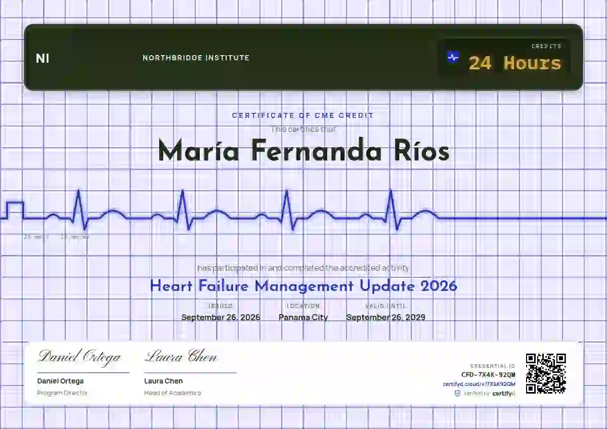Click the "CREDENTIAL ID" label

click(493, 366)
